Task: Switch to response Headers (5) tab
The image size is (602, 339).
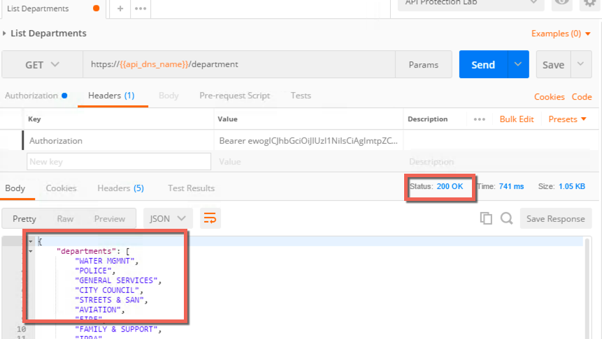Action: point(120,188)
